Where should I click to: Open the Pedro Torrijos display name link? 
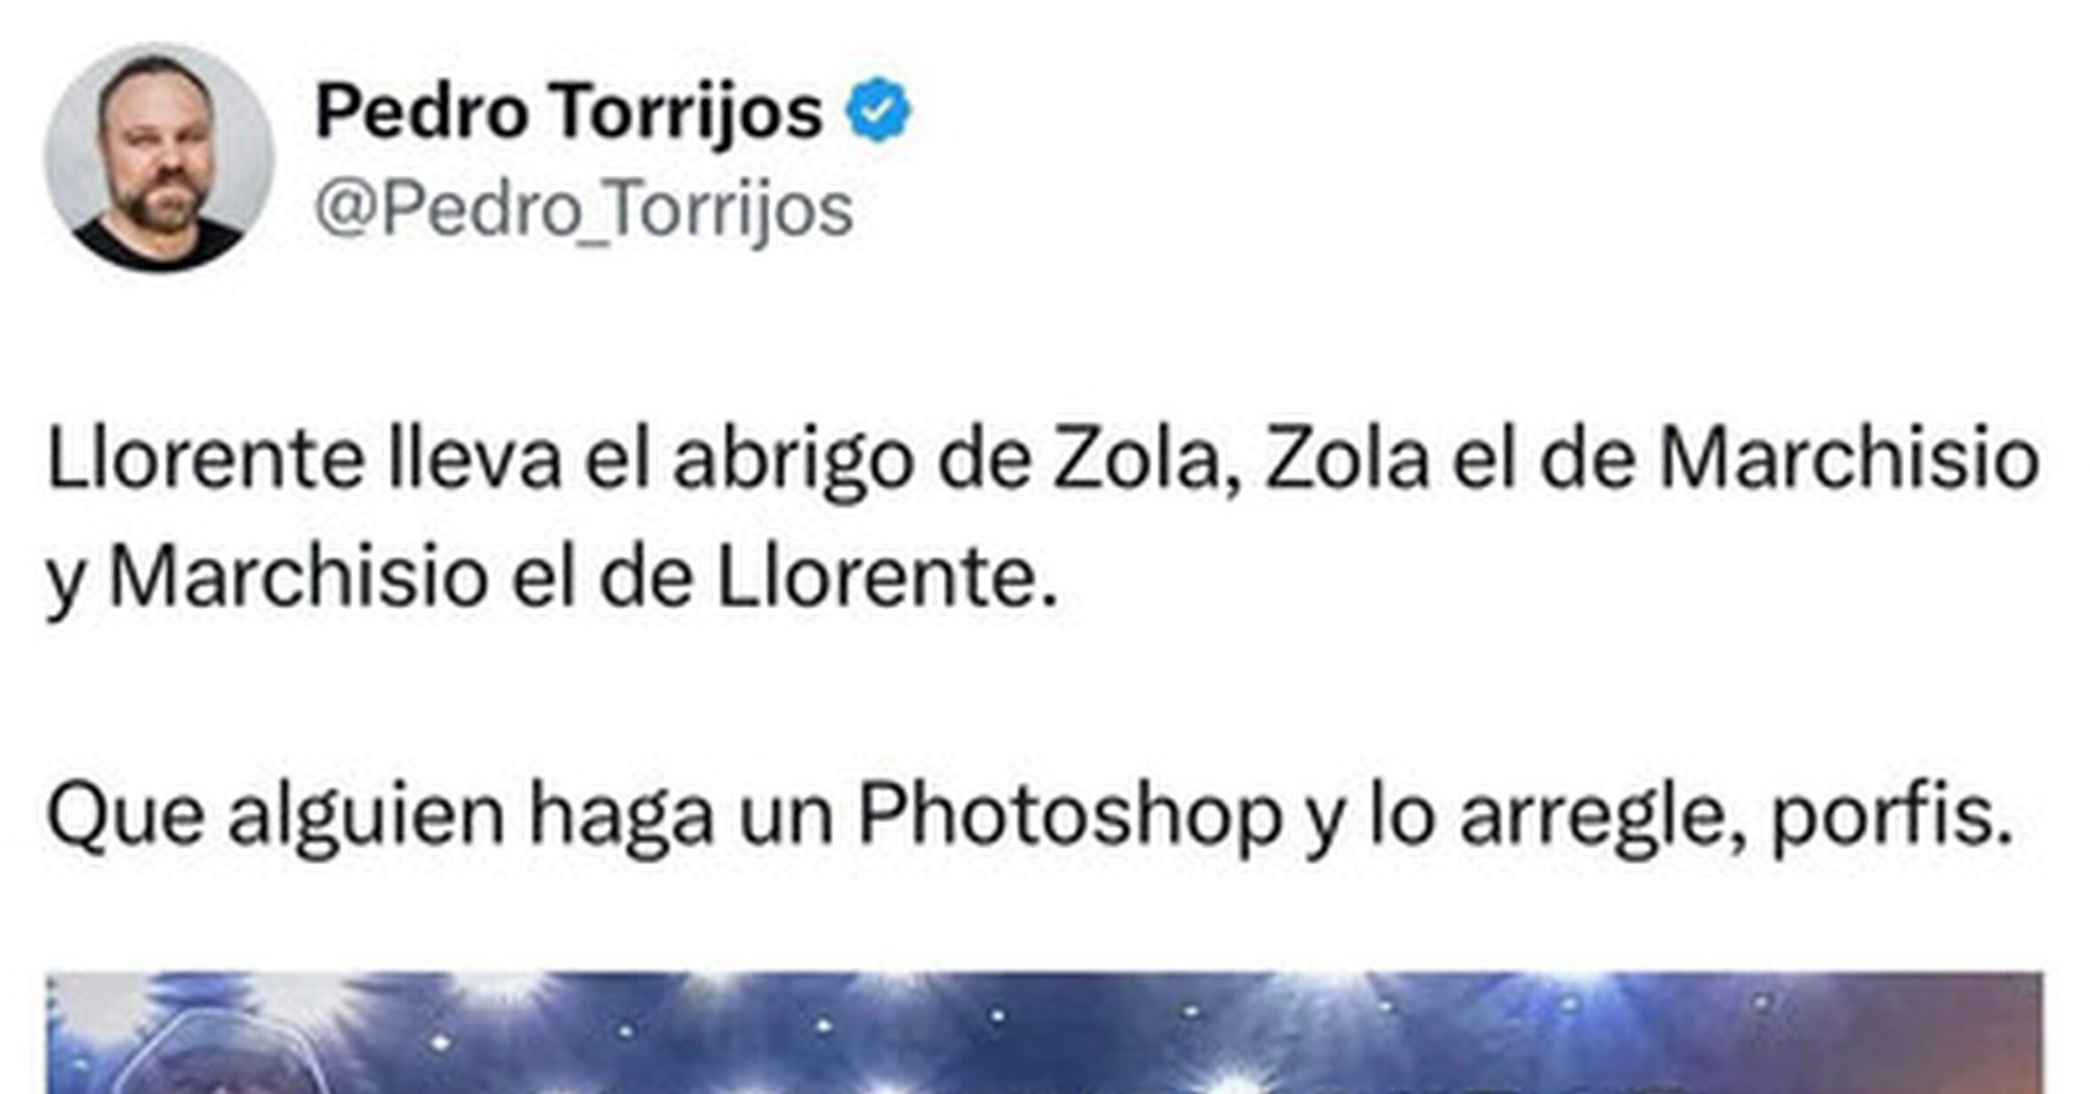(x=568, y=112)
